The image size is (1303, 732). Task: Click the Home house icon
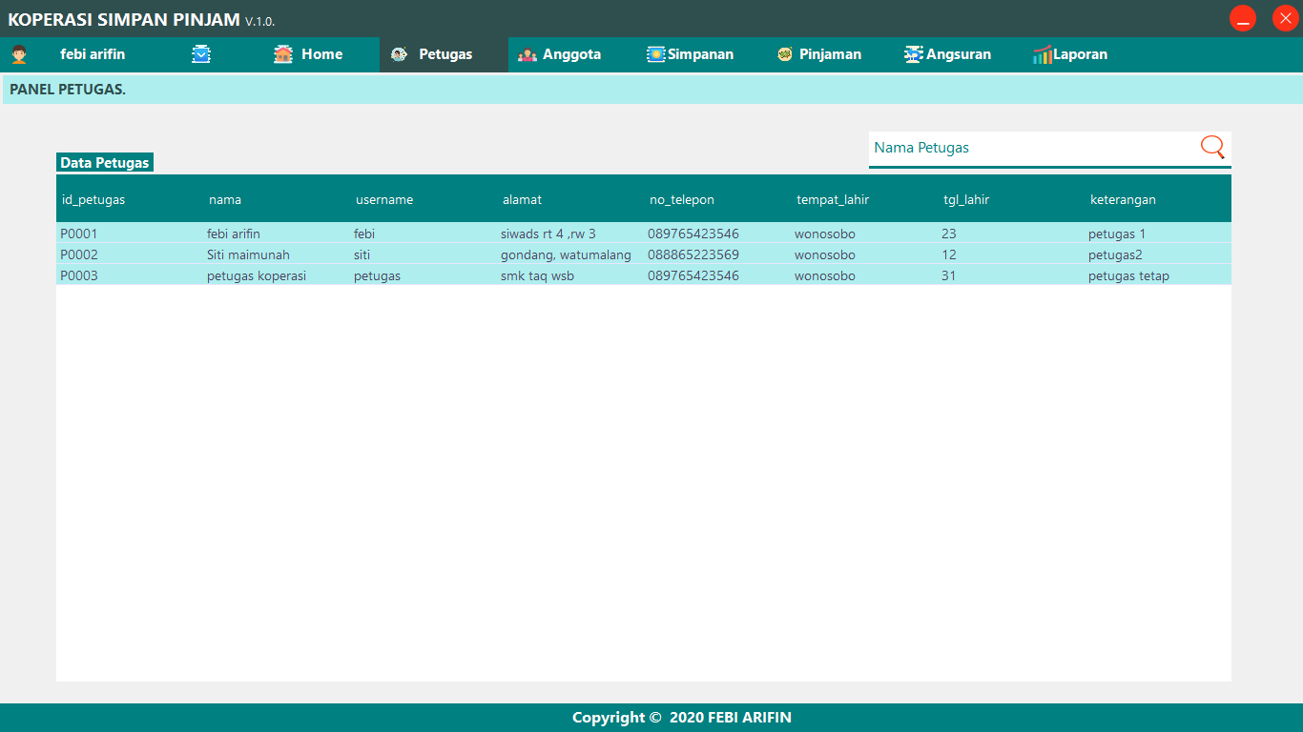[x=281, y=54]
